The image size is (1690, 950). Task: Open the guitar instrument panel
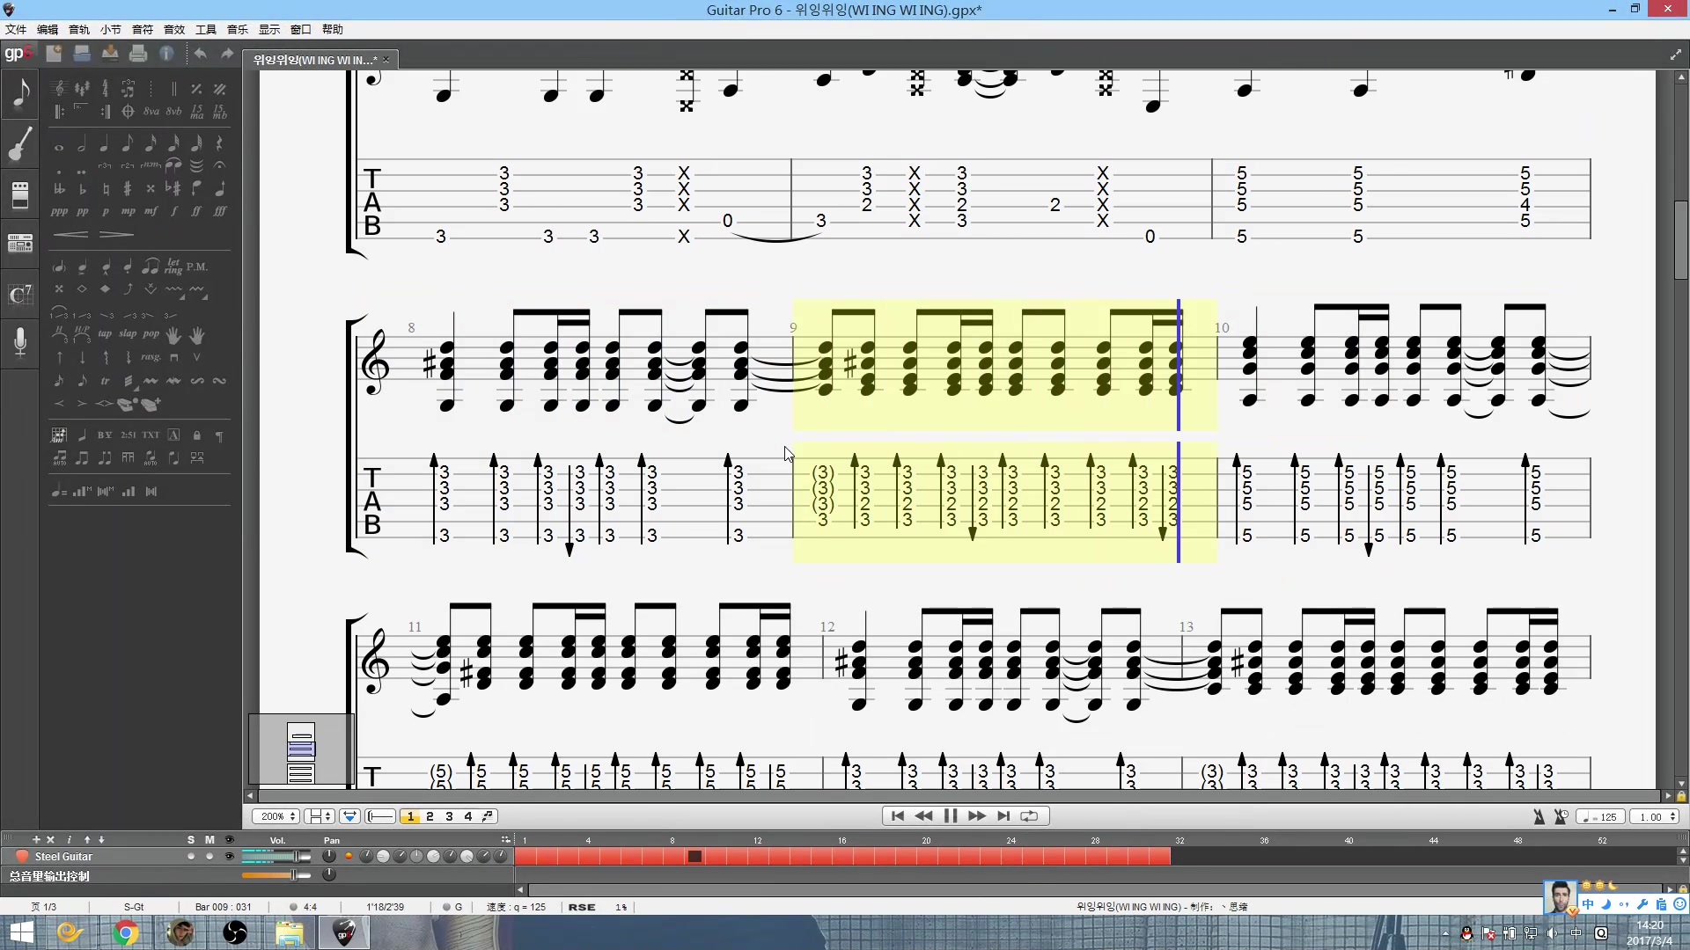click(x=20, y=144)
